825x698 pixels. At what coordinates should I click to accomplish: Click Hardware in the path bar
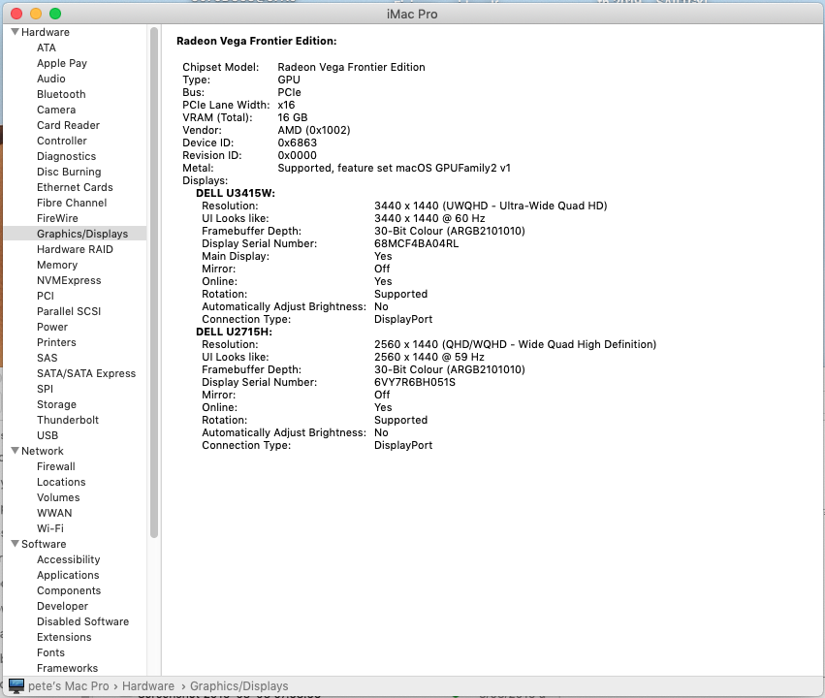click(148, 686)
